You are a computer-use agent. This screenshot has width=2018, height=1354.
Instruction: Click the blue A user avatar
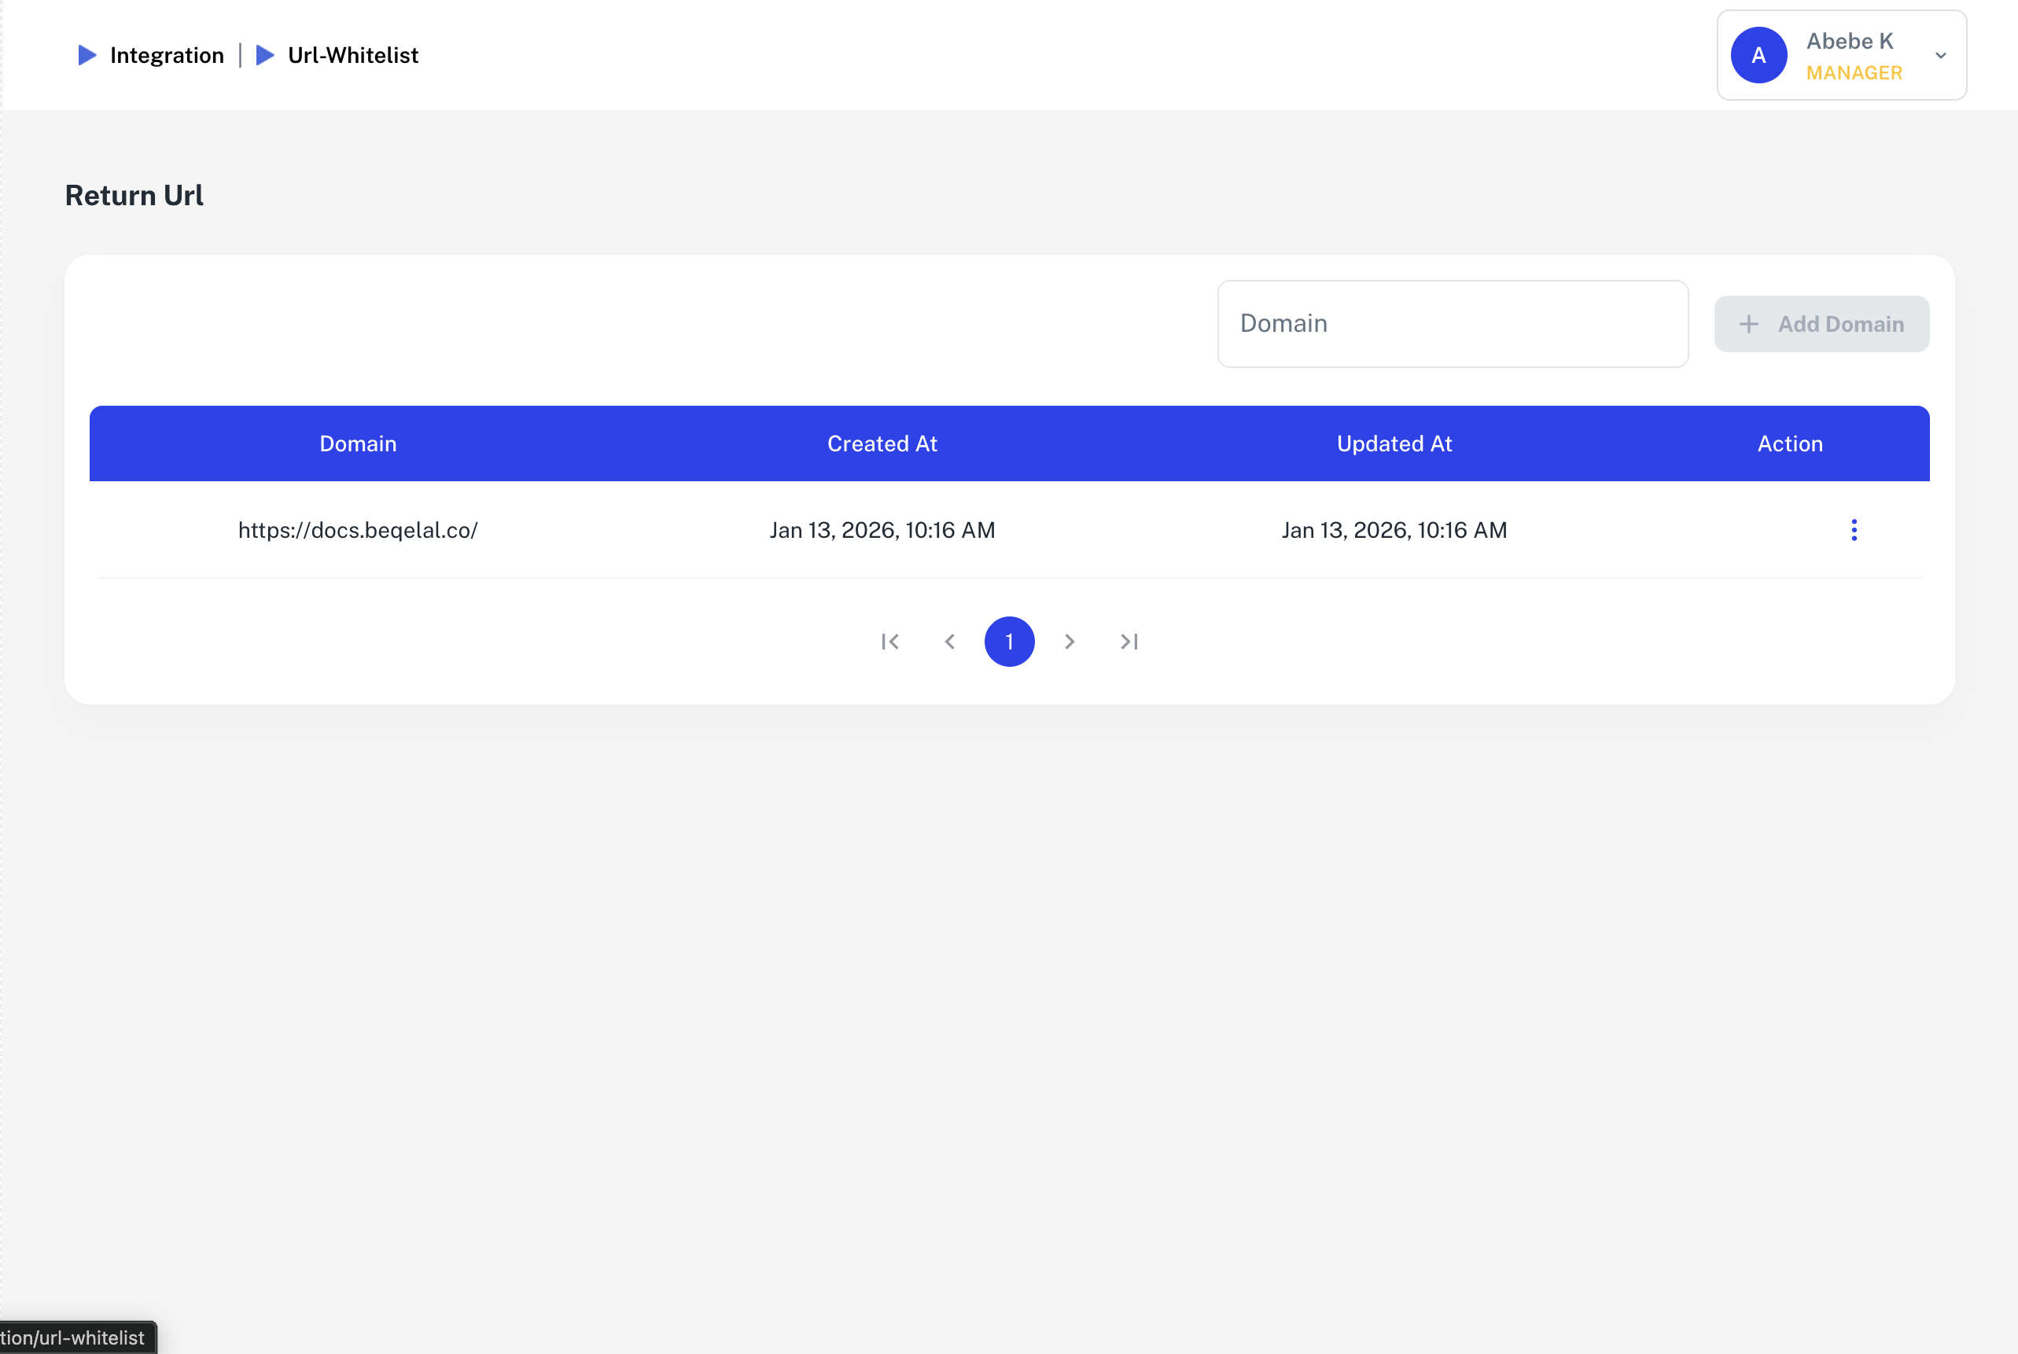pos(1758,55)
